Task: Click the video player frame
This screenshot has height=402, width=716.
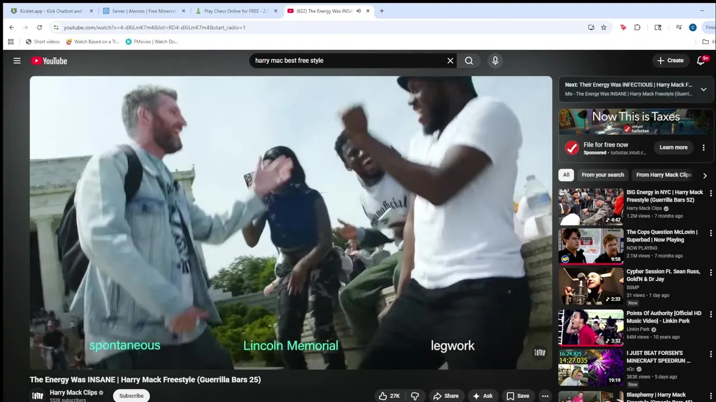Action: tap(291, 223)
